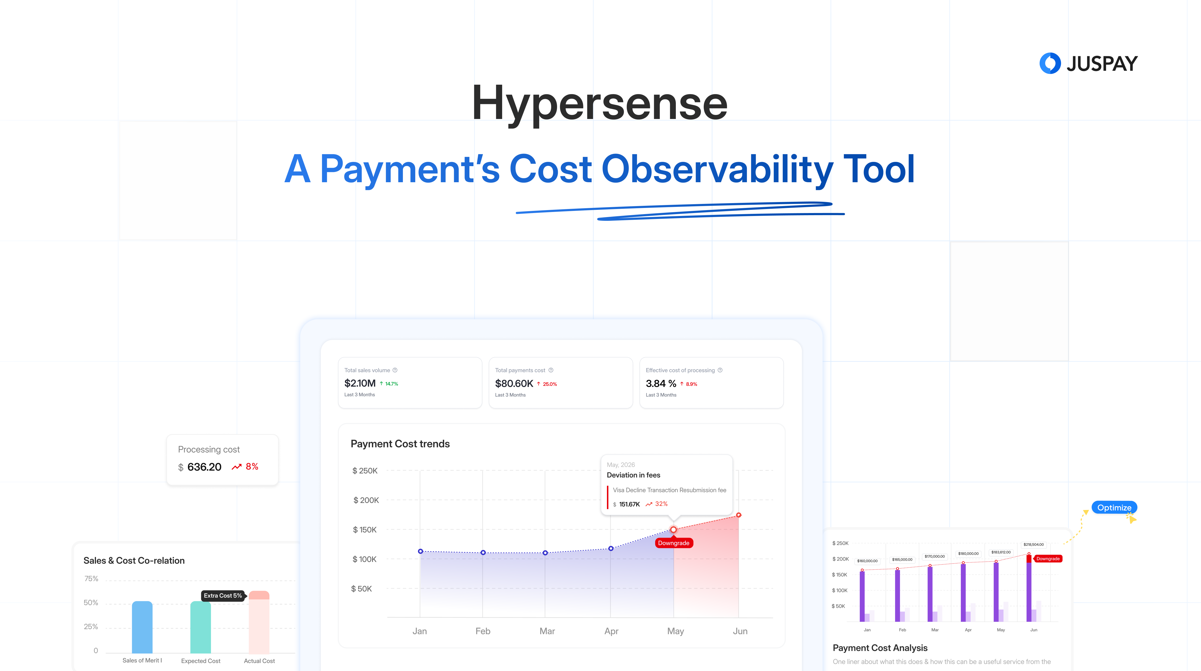
Task: Click the Processing cost amount 636.20
Action: (204, 467)
